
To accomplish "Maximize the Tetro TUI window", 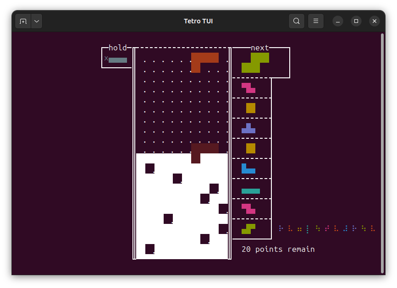I will (356, 21).
